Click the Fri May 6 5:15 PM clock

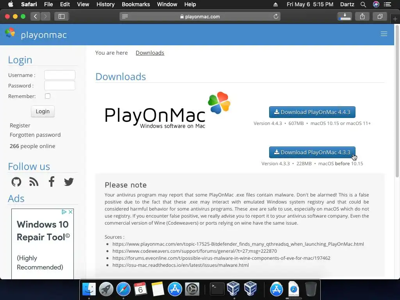310,4
